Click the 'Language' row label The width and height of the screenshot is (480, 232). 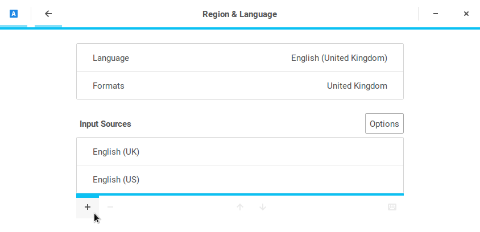click(111, 58)
